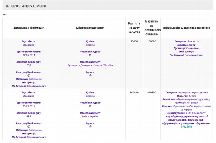The image size is (216, 143).
Task: Click hidden postal code icon, Vuhledar apartment
Action: (x=90, y=55)
